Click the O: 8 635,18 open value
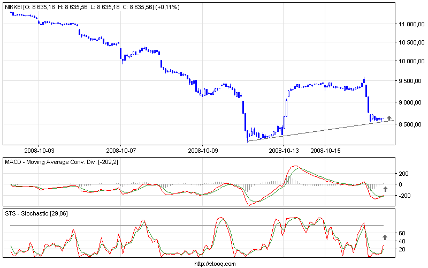Image resolution: width=428 pixels, height=268 pixels. 39,8
